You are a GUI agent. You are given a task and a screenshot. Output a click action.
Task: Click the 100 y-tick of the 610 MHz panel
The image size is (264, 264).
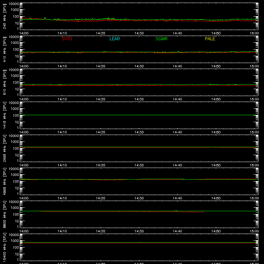[16, 82]
